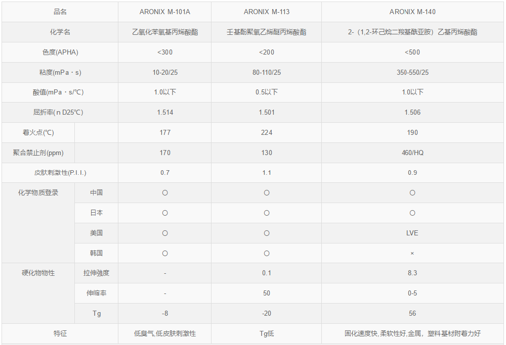Click the LVE cell in 美国 row
Viewport: 506px width, 345px height.
point(412,233)
